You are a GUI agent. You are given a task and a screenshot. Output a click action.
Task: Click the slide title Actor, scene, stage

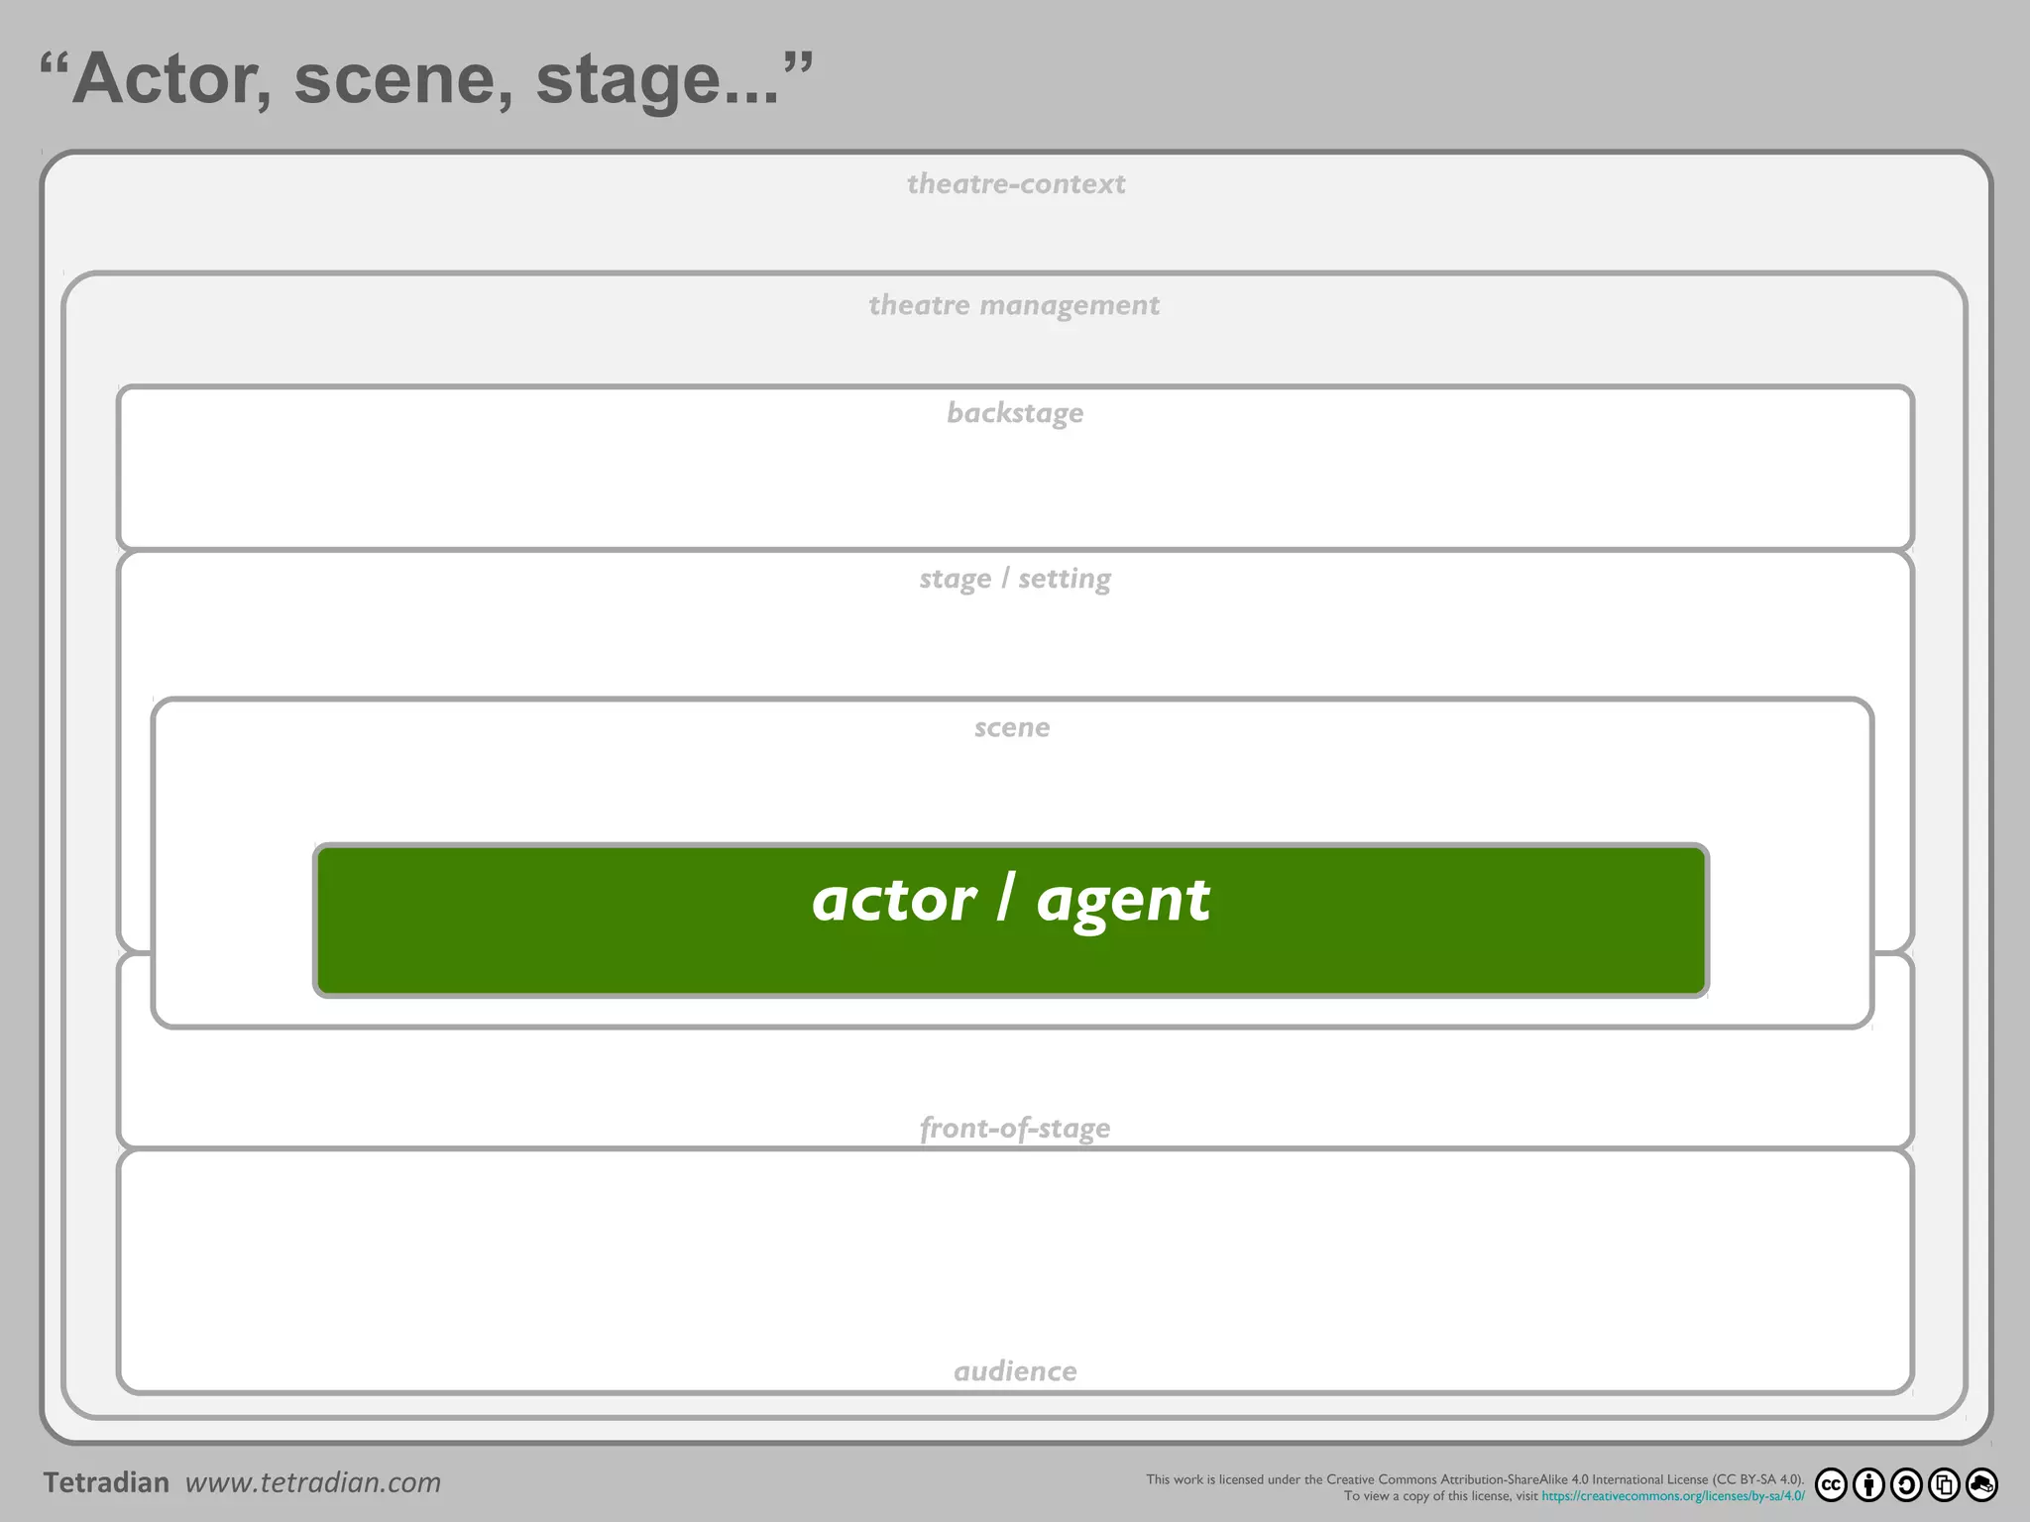[426, 79]
